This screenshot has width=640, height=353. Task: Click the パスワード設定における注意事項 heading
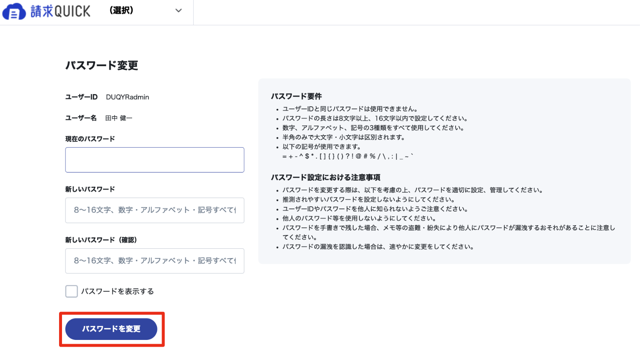click(326, 177)
